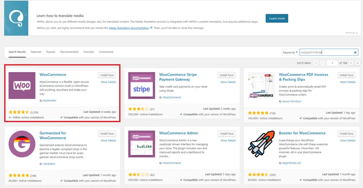This screenshot has height=188, width=363.
Task: Open WooCommerce Stripe Payment Gateway title
Action: 178,77
